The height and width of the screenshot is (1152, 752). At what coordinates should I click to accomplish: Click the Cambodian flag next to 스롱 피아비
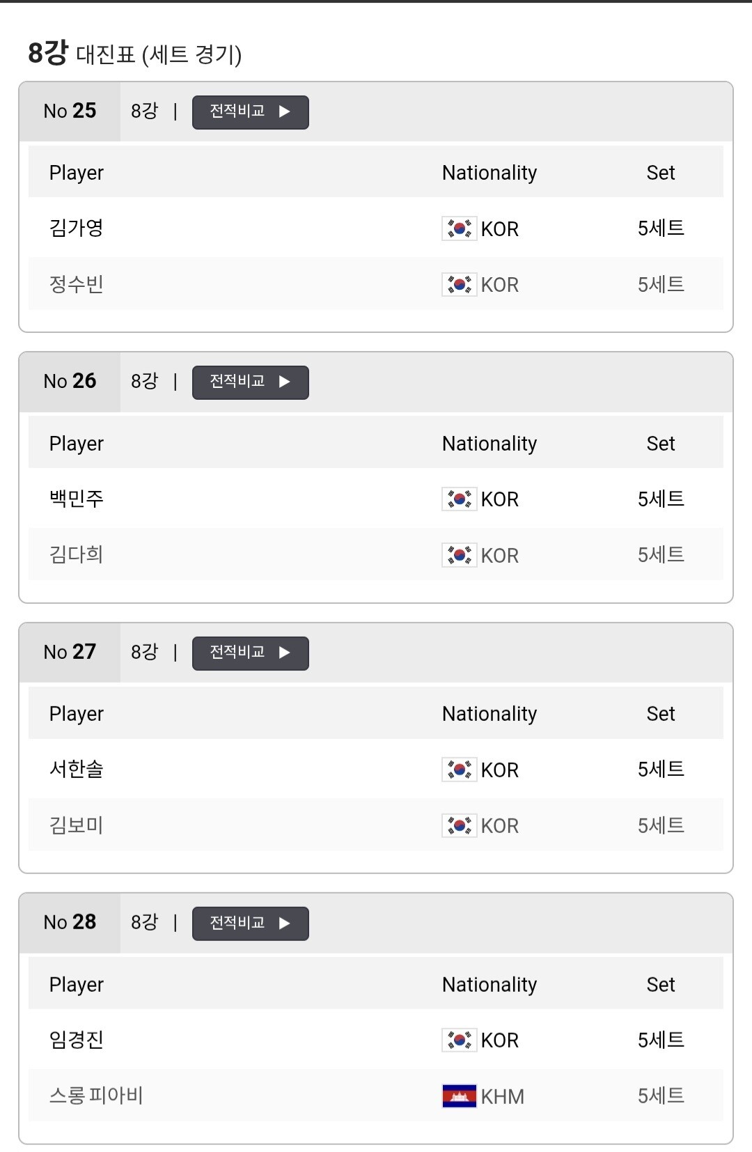[459, 1096]
